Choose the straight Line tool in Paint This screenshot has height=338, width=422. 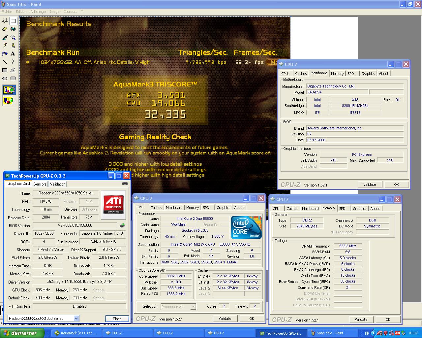[x=5, y=62]
